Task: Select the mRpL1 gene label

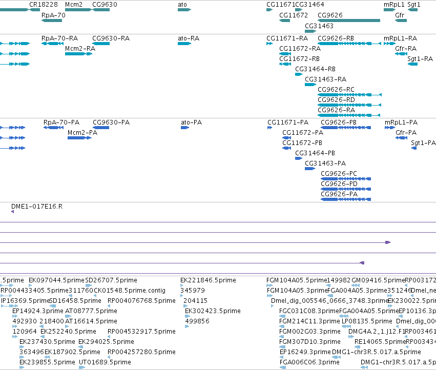Action: (x=394, y=5)
